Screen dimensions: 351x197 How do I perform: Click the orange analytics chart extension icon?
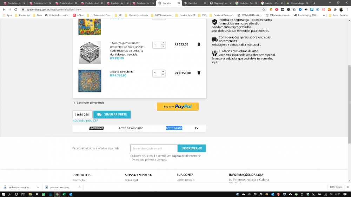pos(329,9)
